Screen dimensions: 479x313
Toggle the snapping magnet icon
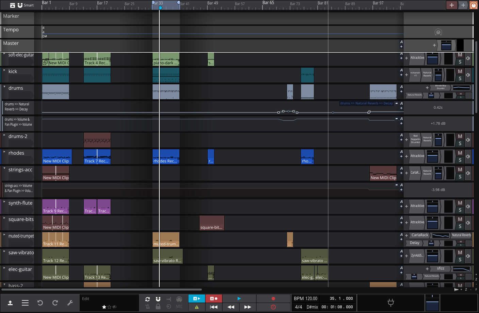158,299
